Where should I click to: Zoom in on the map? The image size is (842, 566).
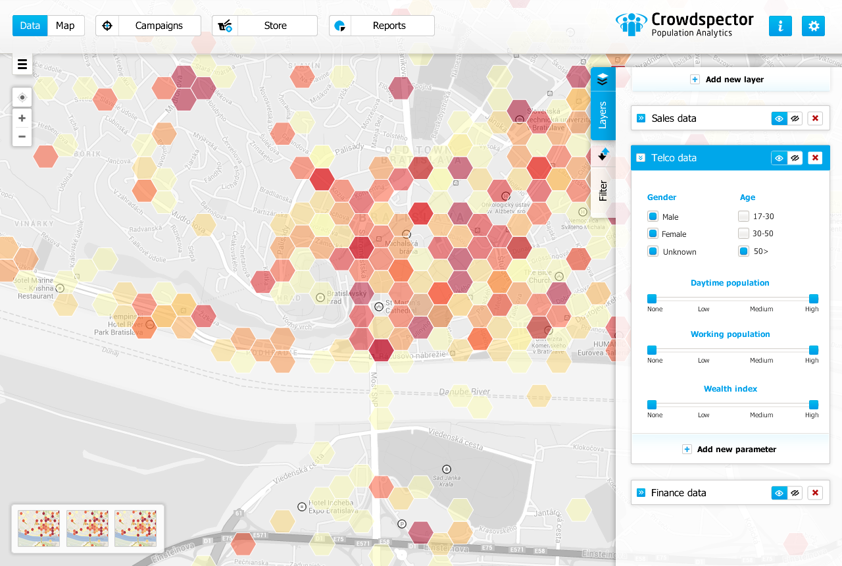click(22, 118)
